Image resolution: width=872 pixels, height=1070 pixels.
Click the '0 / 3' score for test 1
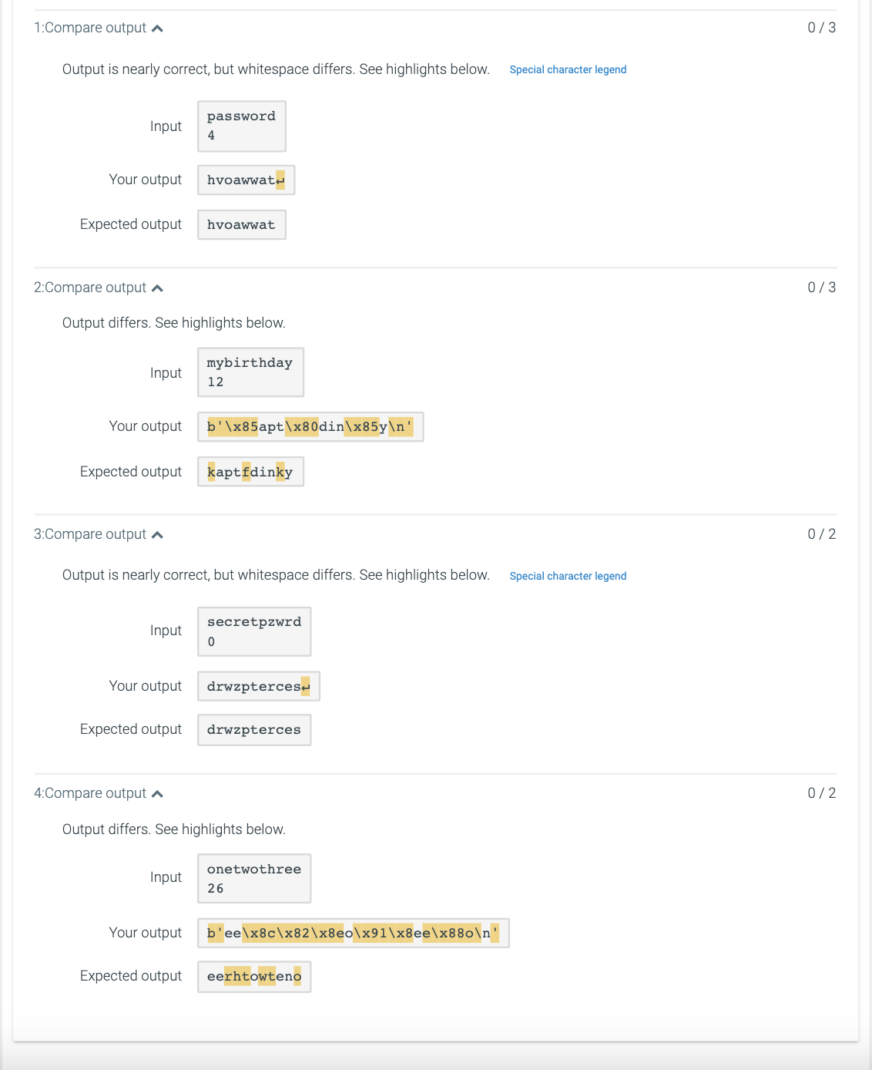[x=822, y=28]
